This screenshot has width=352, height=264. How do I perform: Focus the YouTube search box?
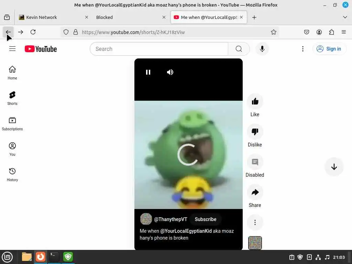159,49
